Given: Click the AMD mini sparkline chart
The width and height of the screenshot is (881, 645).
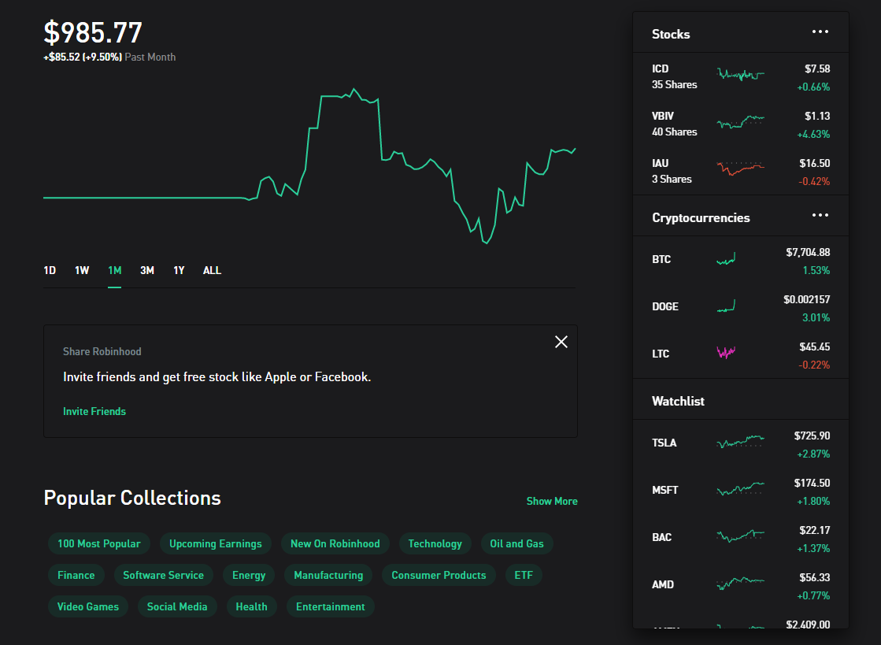Looking at the screenshot, I should point(741,584).
